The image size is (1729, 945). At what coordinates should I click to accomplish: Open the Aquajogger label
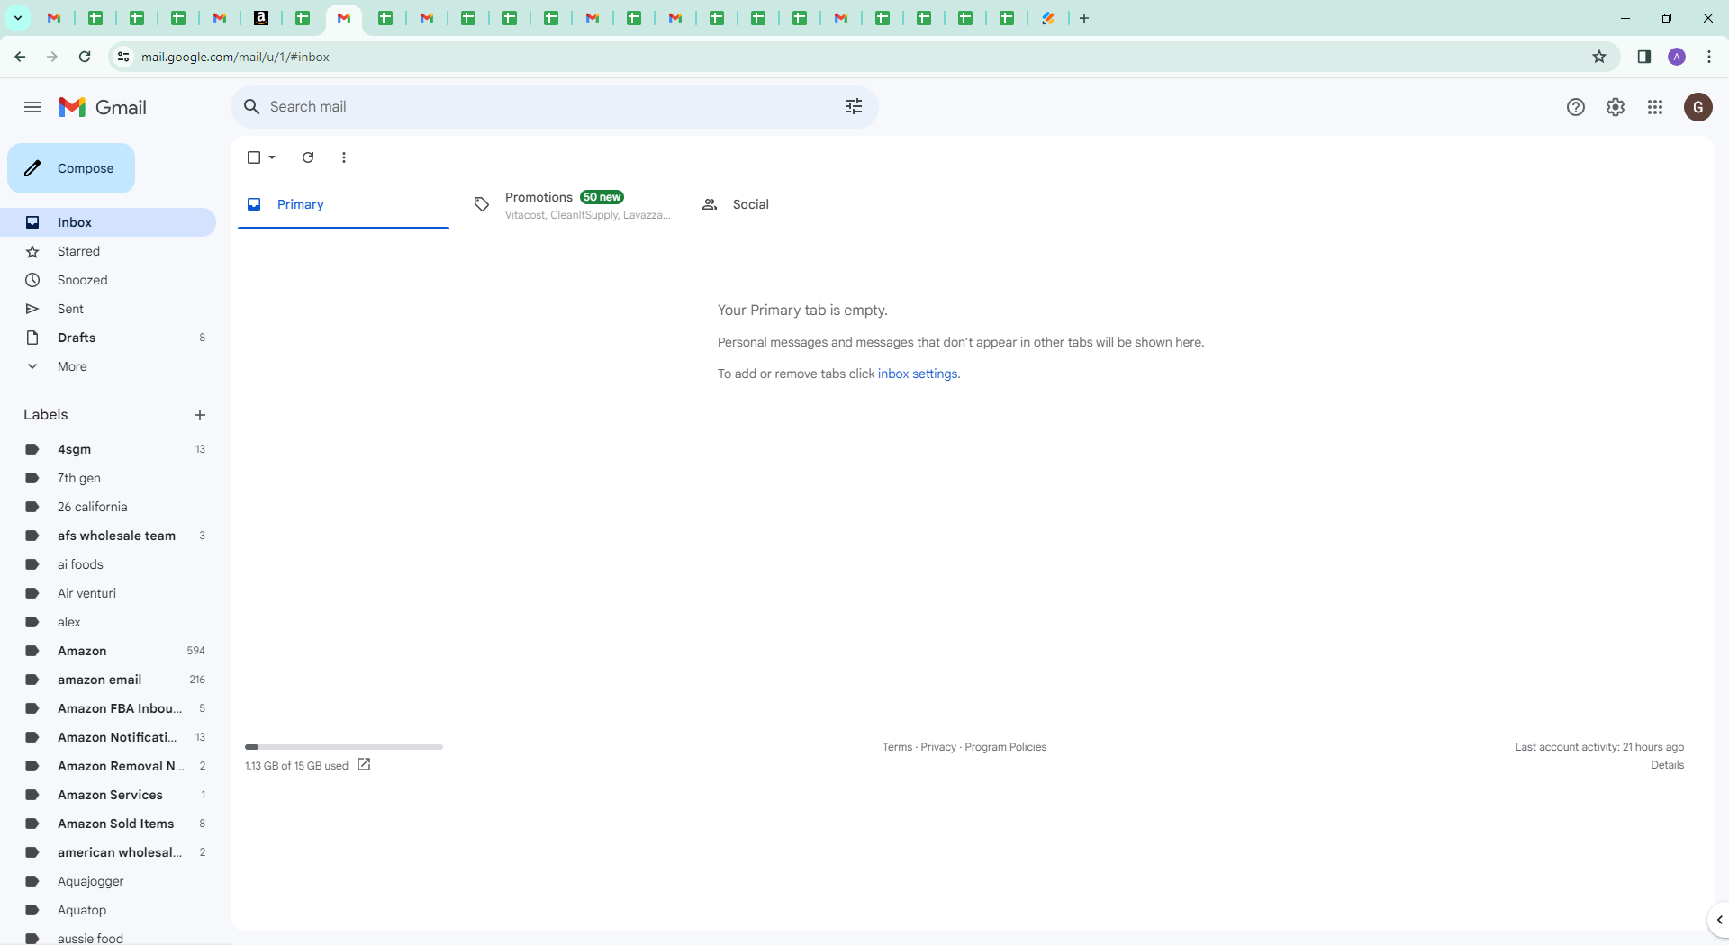pos(108,881)
